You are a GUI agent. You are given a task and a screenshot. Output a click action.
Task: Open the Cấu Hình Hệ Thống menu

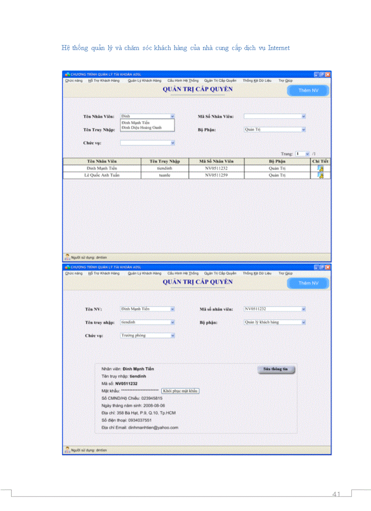[184, 81]
